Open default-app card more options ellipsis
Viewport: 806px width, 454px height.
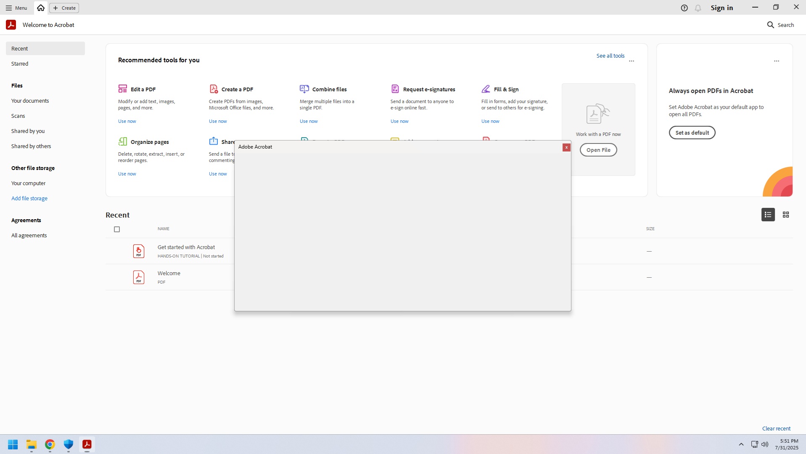[x=776, y=61]
